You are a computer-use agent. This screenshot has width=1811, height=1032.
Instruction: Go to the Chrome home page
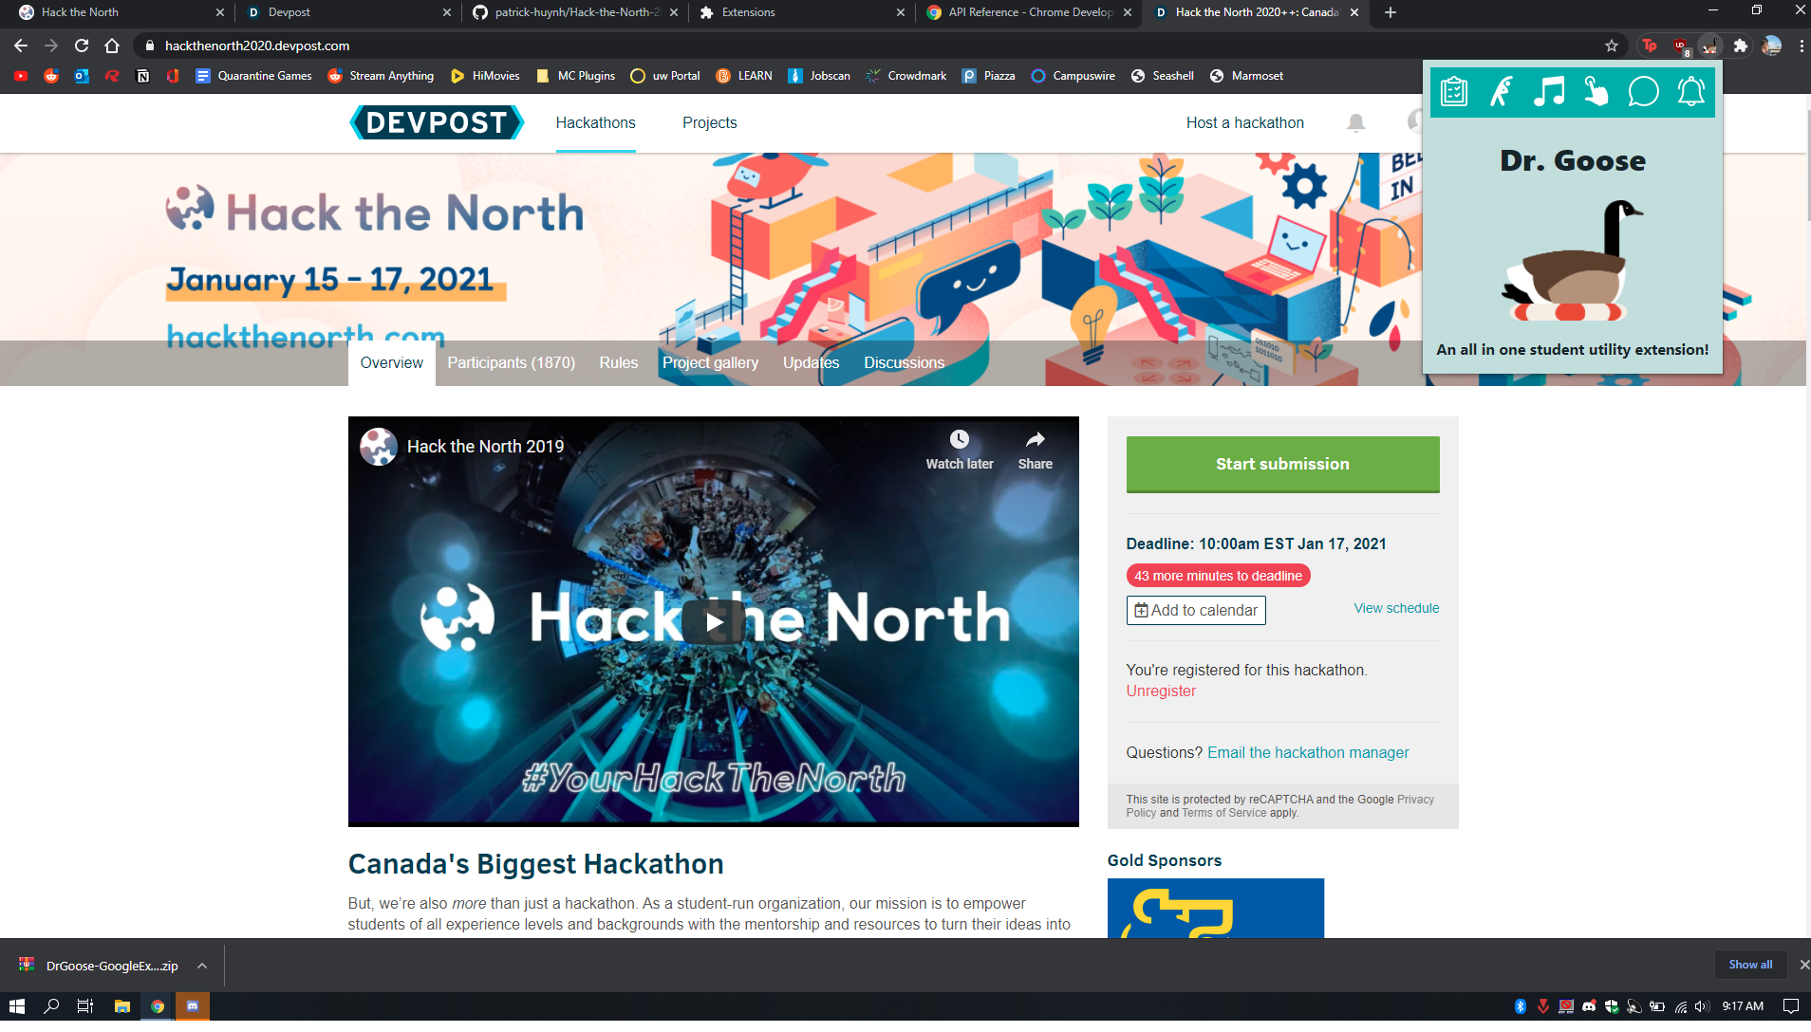coord(112,46)
